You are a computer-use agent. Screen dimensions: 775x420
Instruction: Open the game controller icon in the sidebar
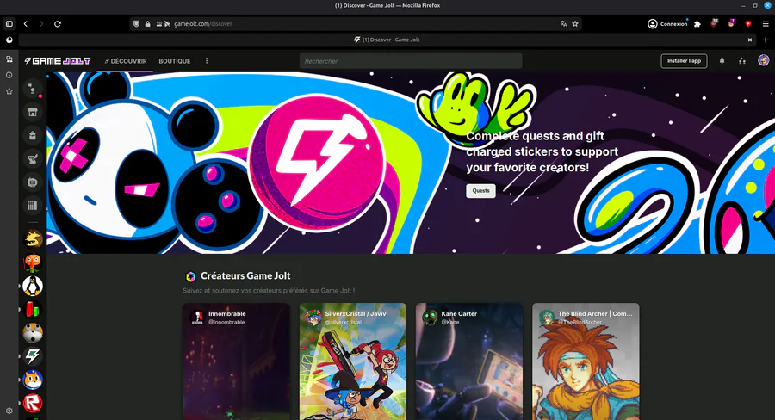coord(33,182)
